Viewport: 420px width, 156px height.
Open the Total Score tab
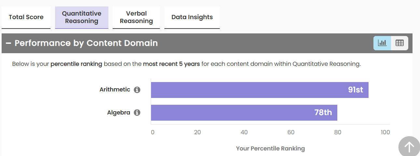click(x=26, y=17)
